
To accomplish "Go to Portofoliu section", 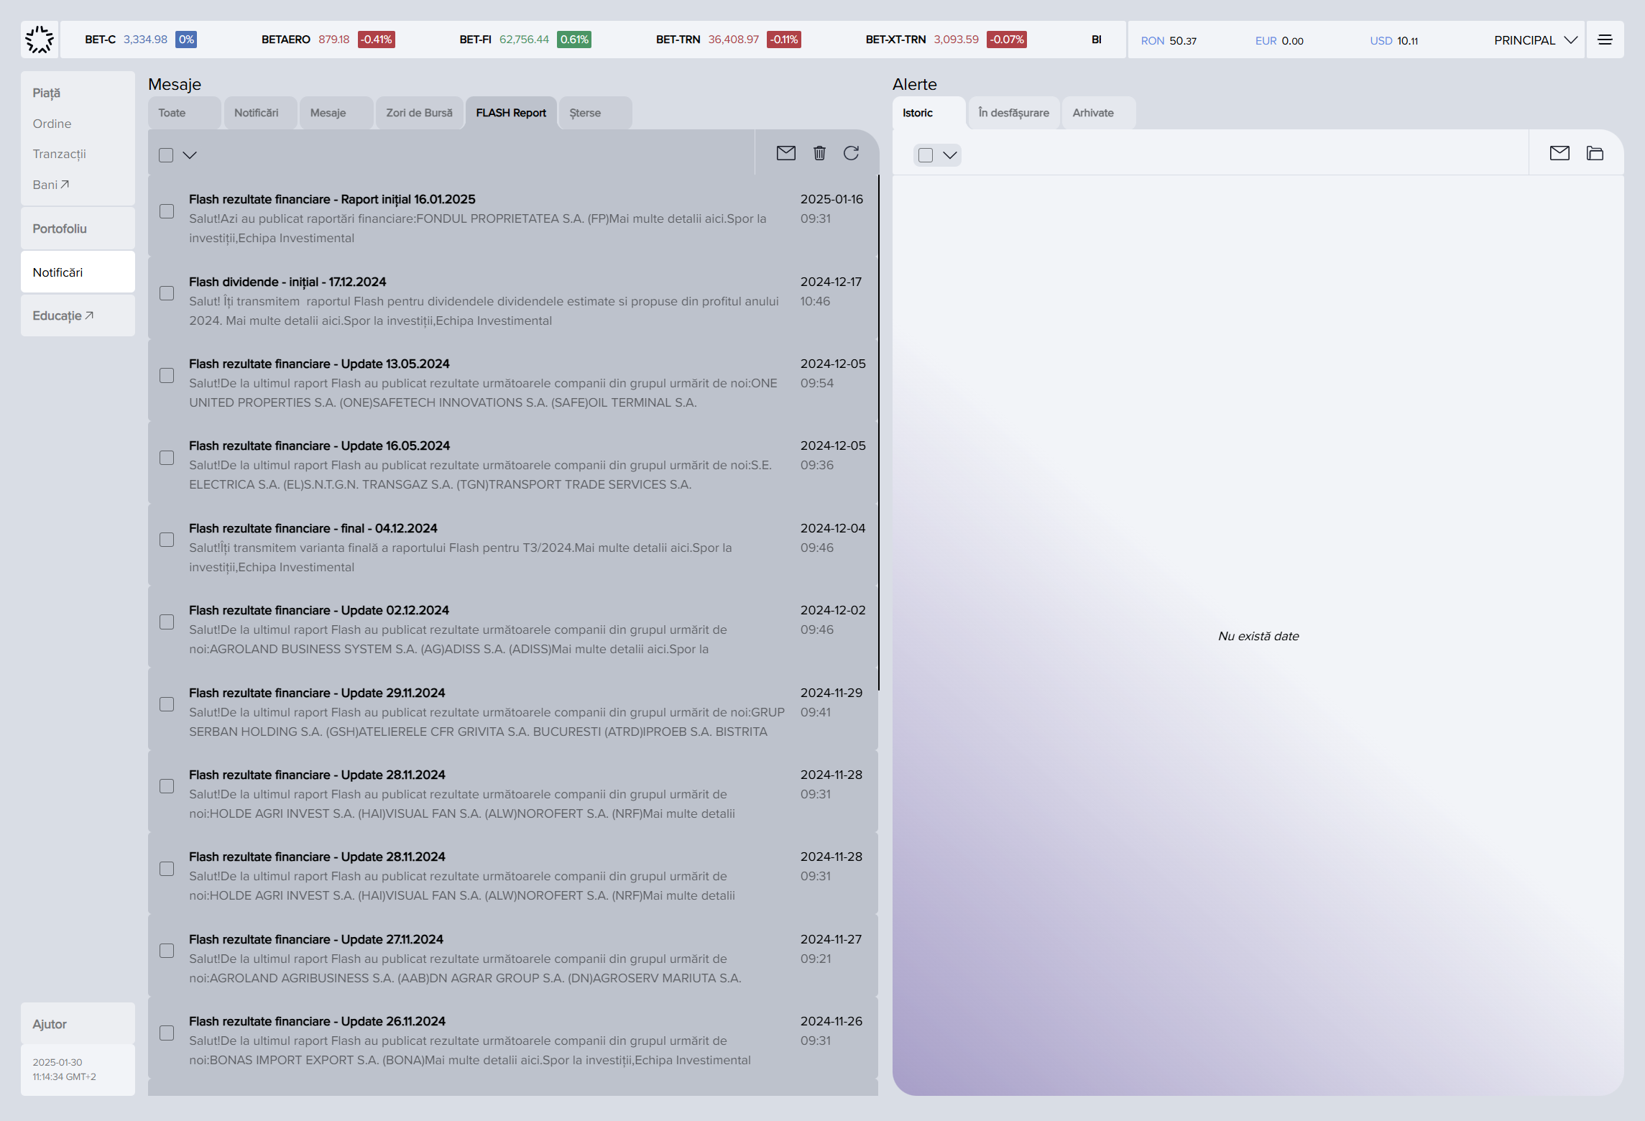I will [x=78, y=229].
